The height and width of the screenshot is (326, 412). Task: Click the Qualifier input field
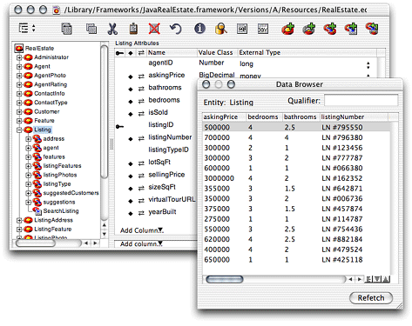point(361,101)
